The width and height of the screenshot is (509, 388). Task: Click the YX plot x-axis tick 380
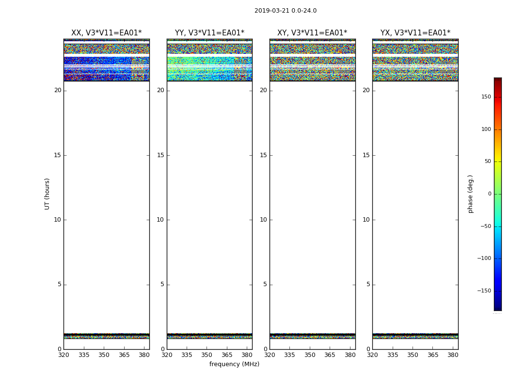click(453, 355)
